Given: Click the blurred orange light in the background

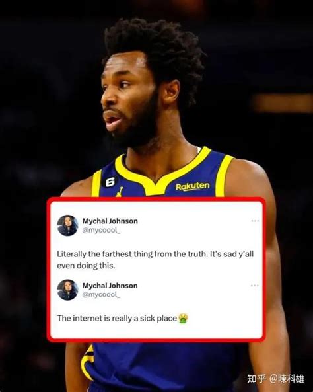Looking at the screenshot, I should tap(282, 103).
